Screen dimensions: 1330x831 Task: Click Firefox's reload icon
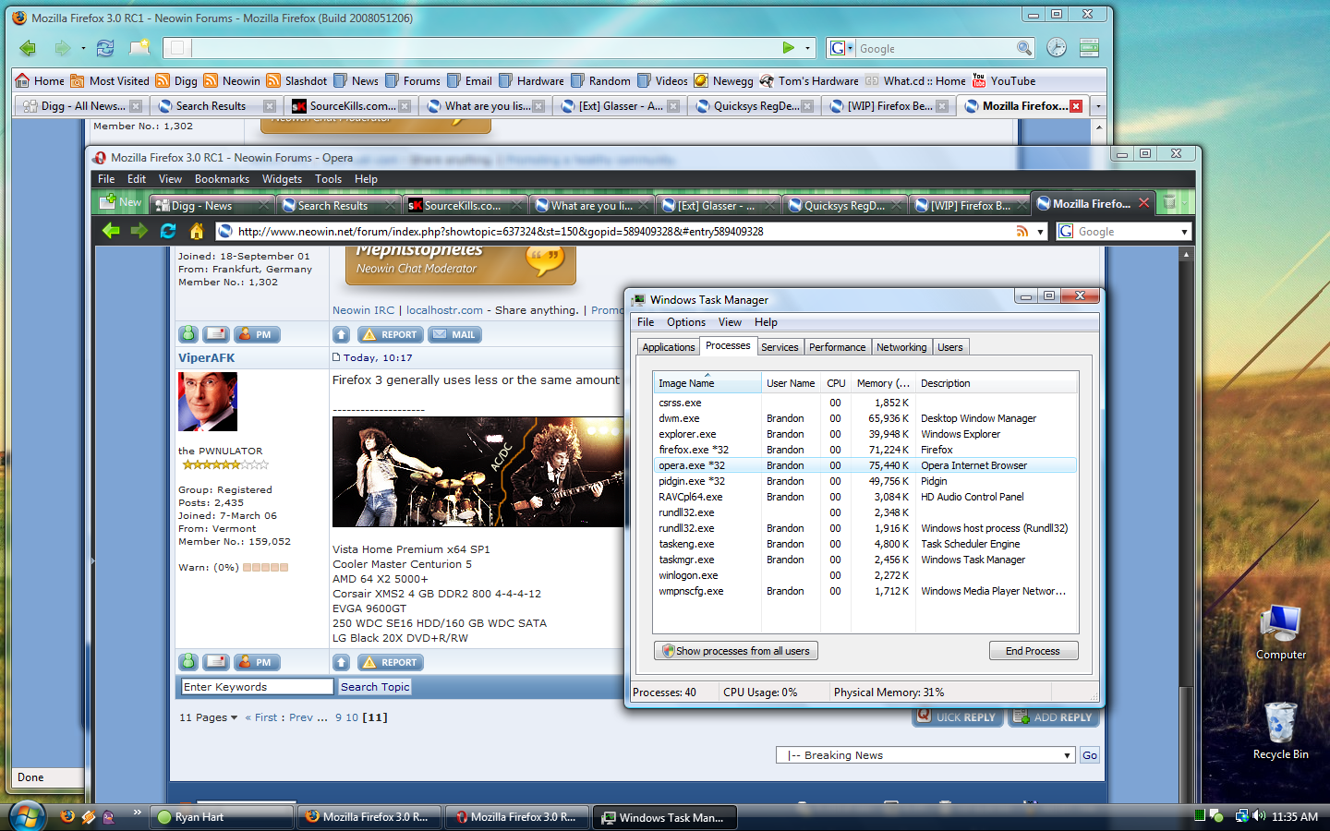(x=105, y=48)
